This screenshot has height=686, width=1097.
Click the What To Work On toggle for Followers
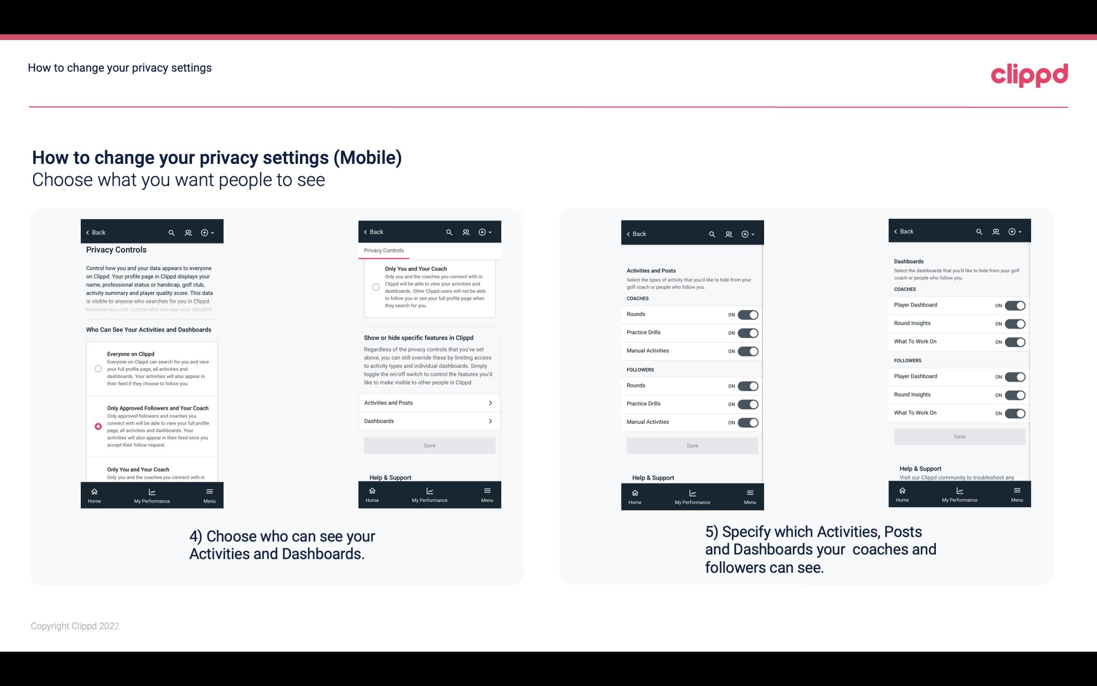point(1014,413)
